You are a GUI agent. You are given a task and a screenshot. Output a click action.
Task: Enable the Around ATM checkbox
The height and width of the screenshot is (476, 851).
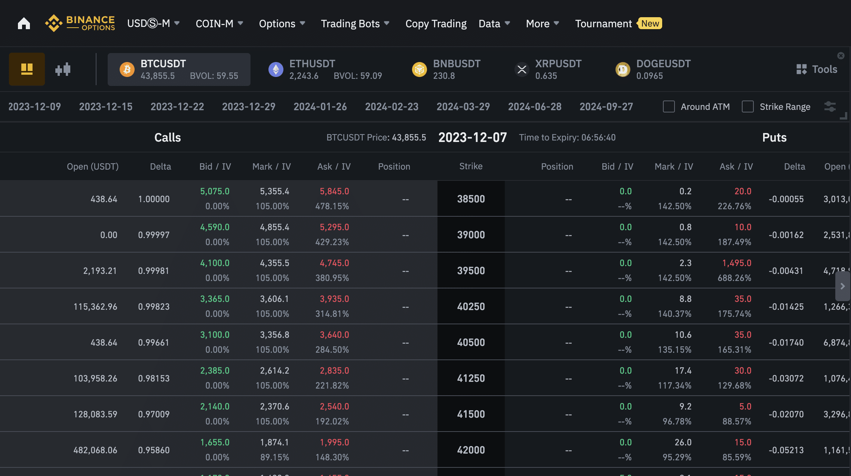pyautogui.click(x=669, y=106)
